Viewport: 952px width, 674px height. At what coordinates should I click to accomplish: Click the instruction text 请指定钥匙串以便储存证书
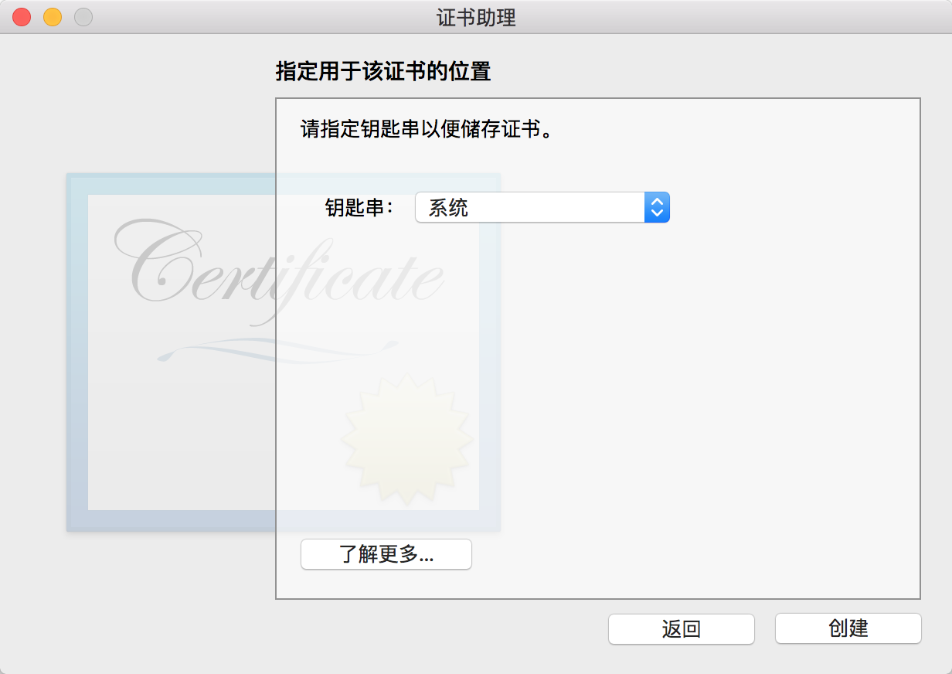427,128
